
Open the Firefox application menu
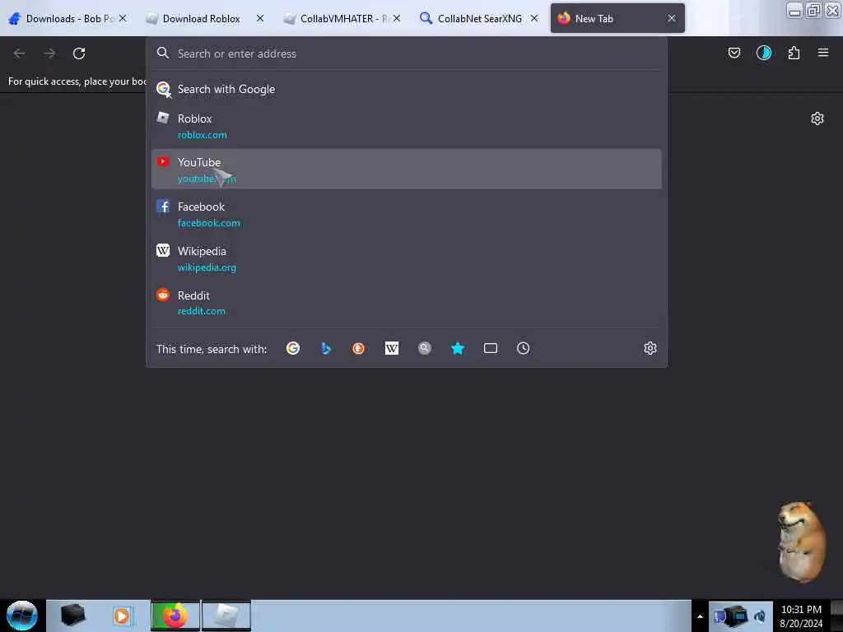[x=823, y=53]
